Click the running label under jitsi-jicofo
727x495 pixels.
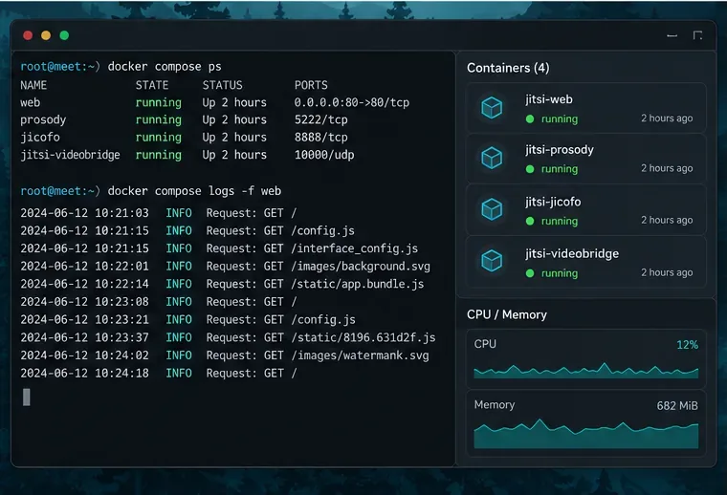coord(560,222)
